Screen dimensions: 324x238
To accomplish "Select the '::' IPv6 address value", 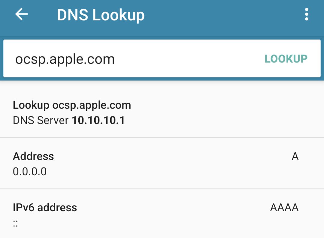I will coord(15,223).
